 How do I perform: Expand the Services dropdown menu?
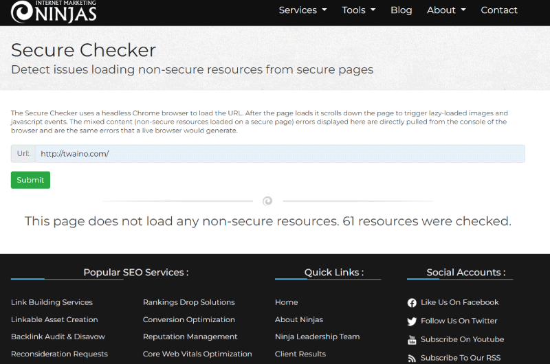[302, 10]
